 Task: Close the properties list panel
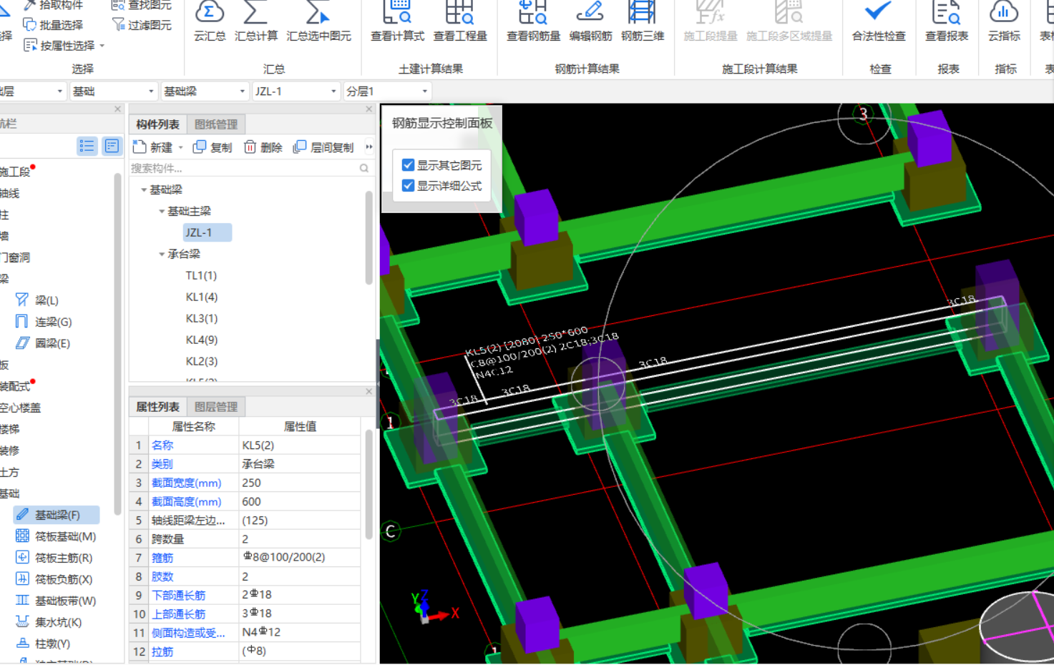369,392
